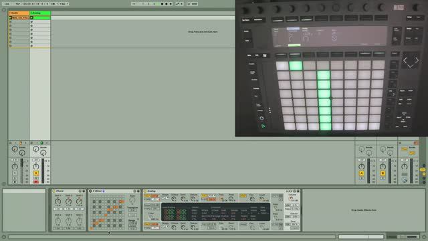Click the right arrow button on the Push controller

click(x=417, y=60)
